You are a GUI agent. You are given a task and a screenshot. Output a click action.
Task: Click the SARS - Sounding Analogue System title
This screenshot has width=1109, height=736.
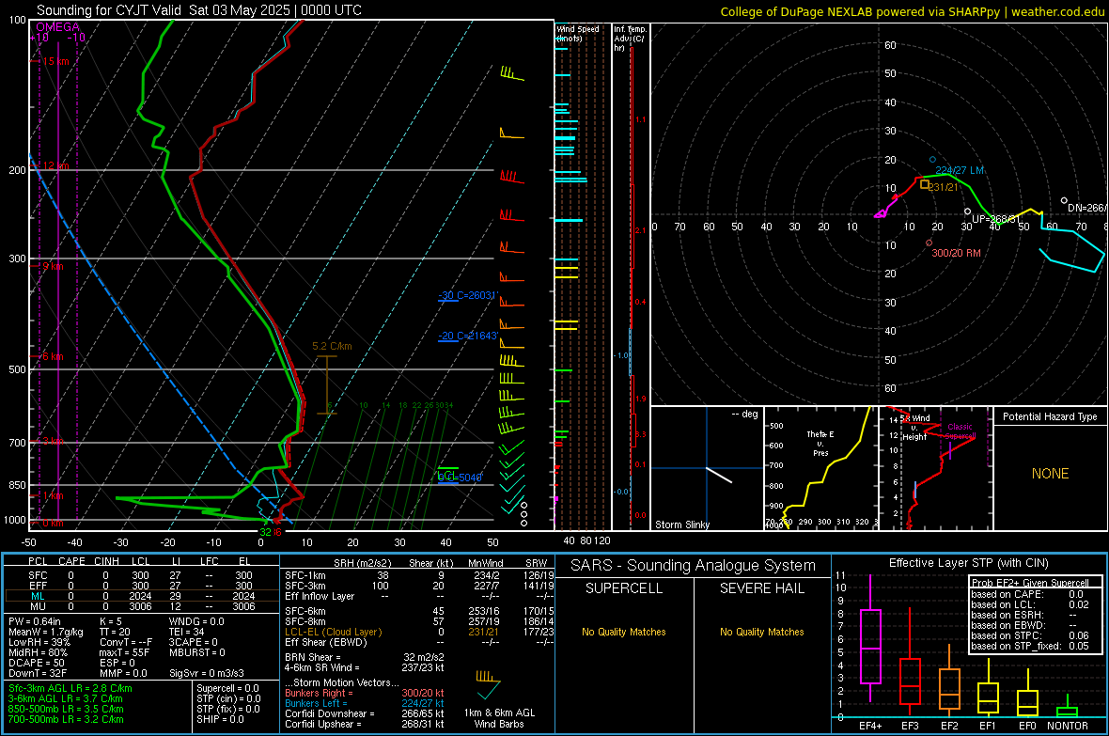693,566
